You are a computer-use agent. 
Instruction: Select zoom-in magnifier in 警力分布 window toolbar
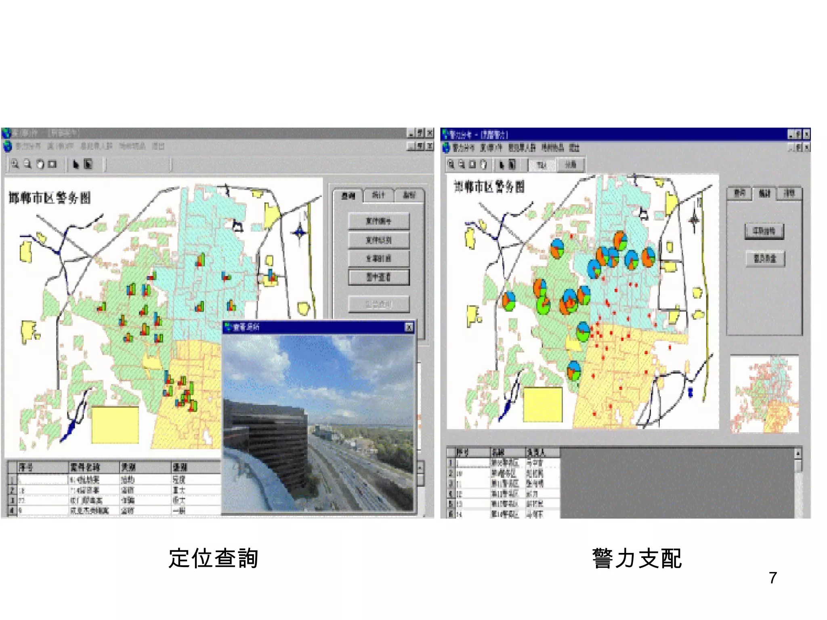(x=451, y=164)
